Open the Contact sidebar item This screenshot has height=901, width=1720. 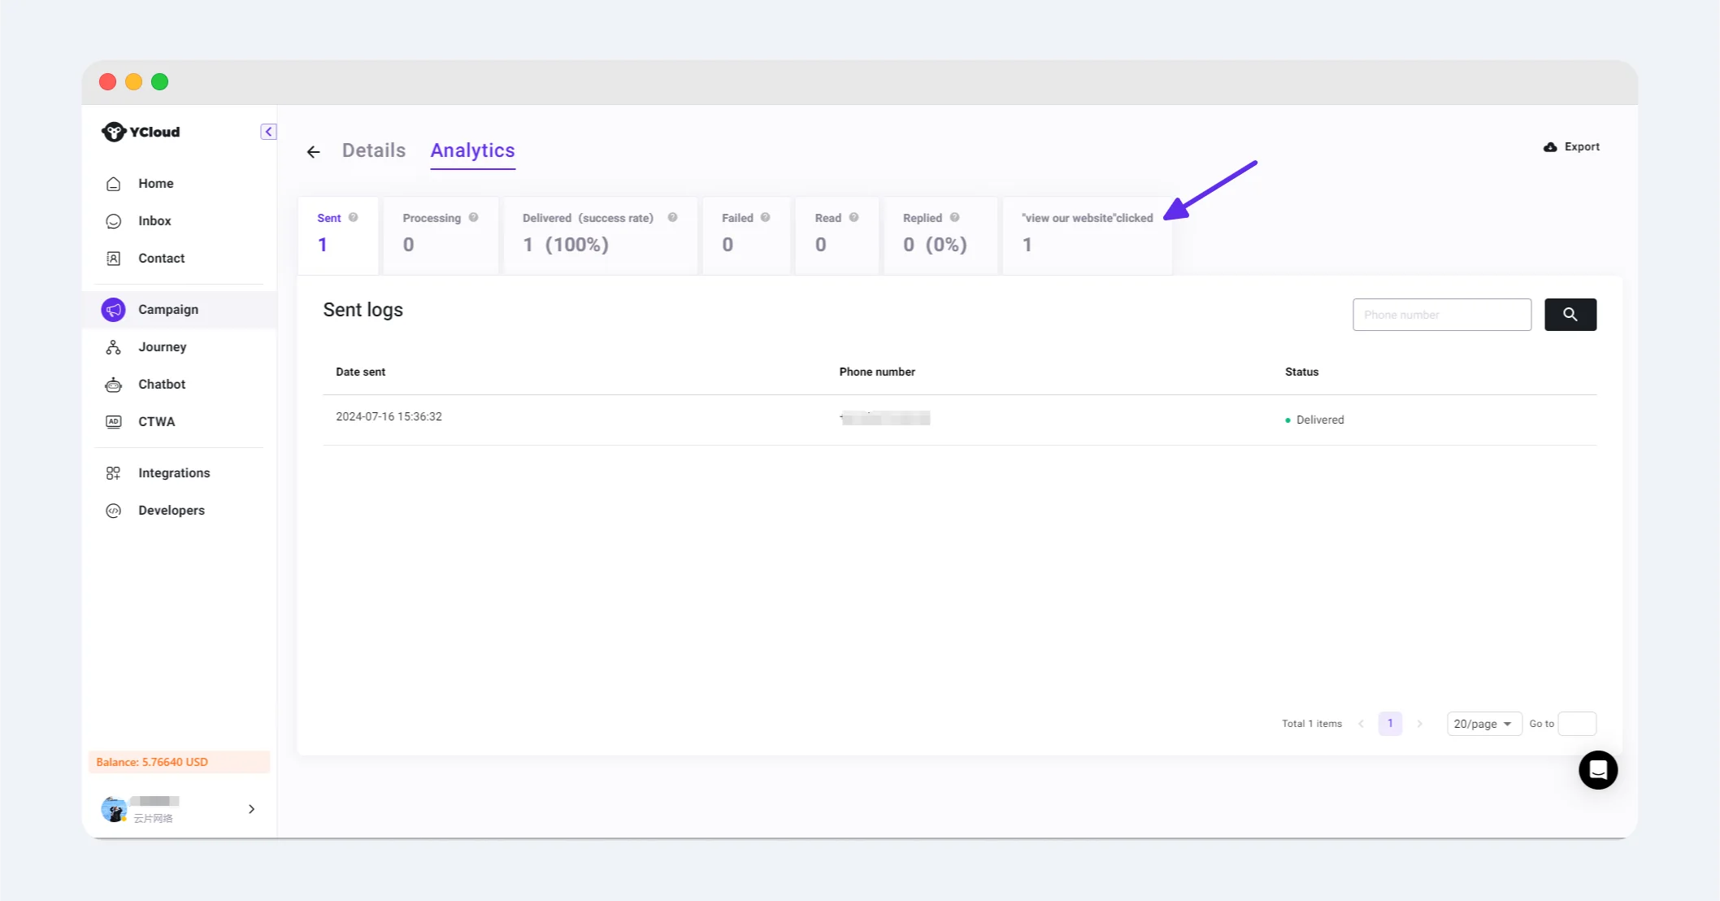[x=161, y=259]
